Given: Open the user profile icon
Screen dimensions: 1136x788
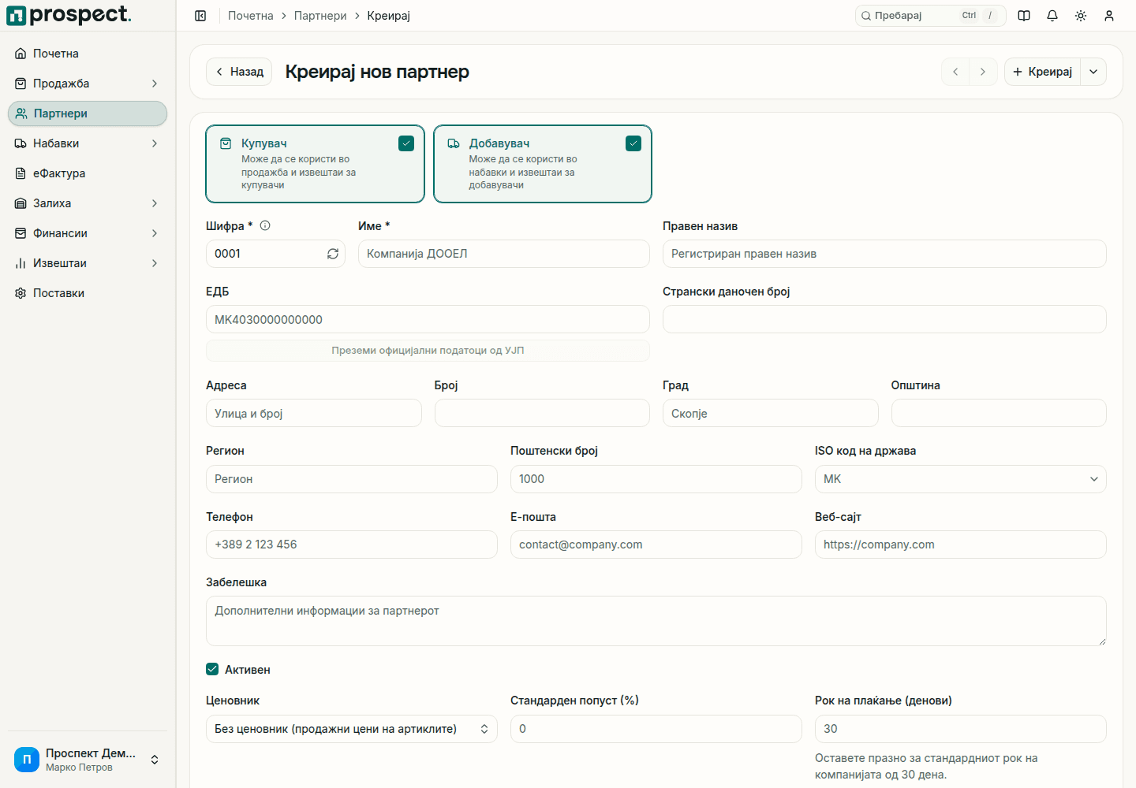Looking at the screenshot, I should click(1109, 16).
